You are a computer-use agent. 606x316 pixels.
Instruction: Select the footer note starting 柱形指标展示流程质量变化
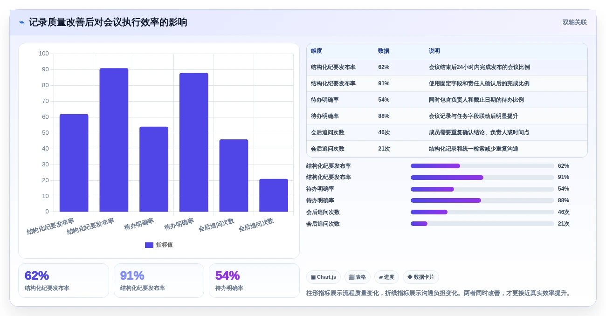pyautogui.click(x=439, y=293)
